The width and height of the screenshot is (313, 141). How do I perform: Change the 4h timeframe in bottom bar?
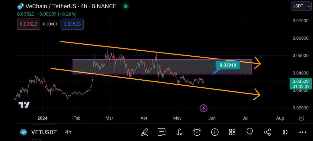pos(68,132)
